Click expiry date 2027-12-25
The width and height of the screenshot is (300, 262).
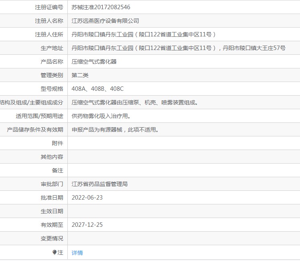[87, 225]
